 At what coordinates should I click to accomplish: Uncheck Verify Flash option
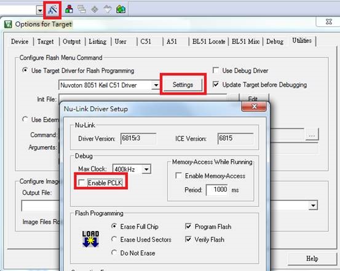188,239
